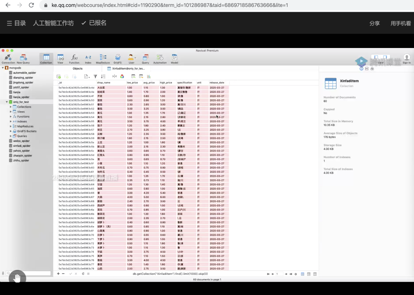Click the 分享 link in header
This screenshot has width=414, height=295.
(374, 24)
